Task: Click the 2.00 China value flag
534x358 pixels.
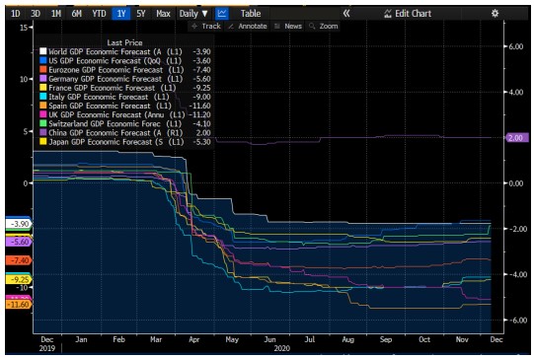Action: click(x=516, y=138)
